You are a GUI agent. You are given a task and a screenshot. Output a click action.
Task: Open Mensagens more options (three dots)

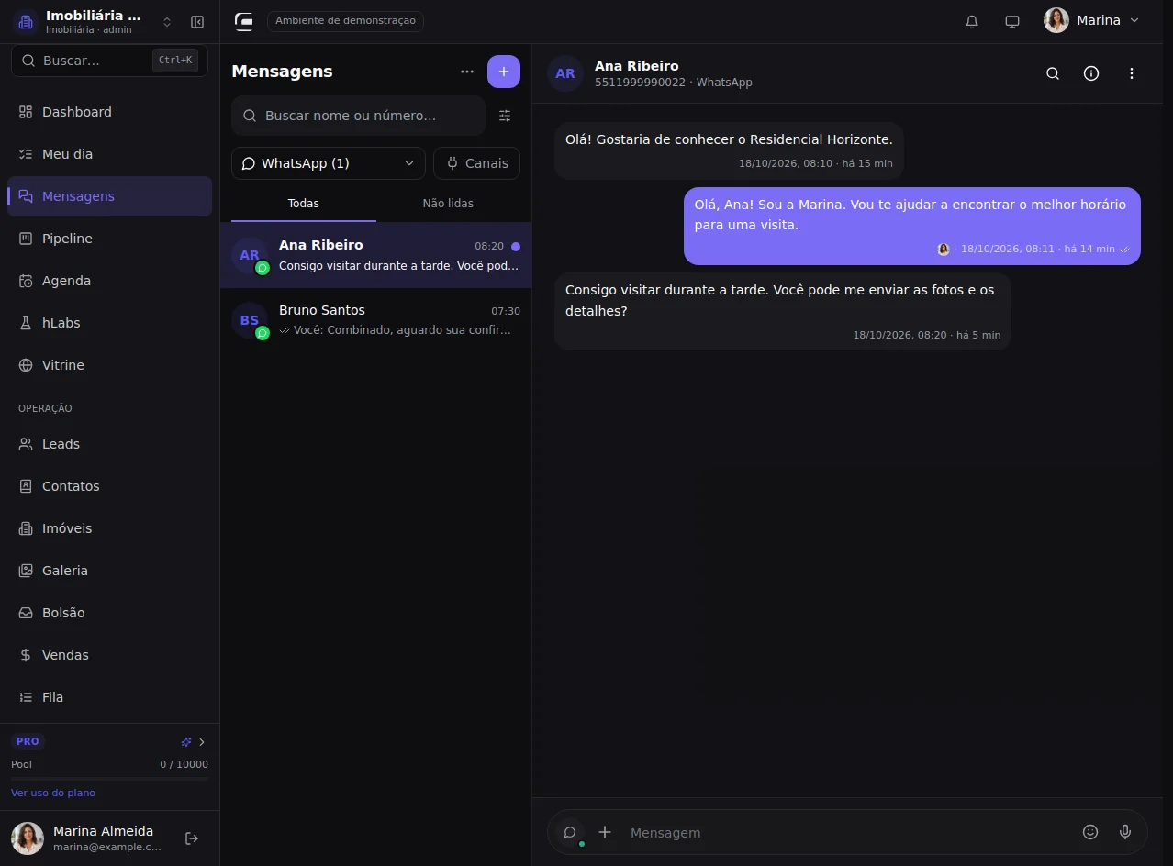467,72
